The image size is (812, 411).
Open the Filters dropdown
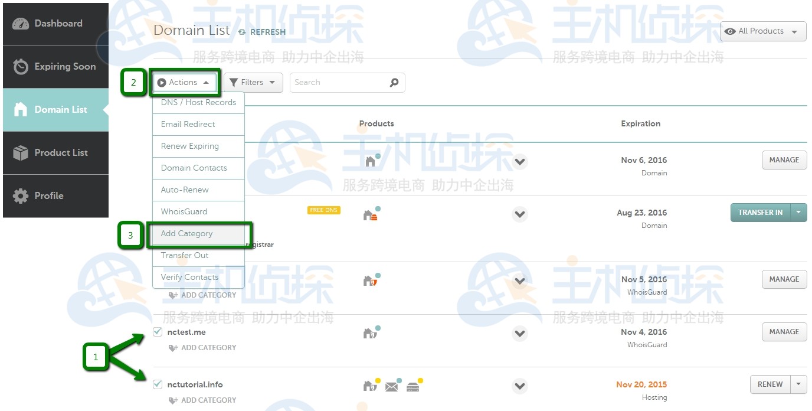[x=253, y=82]
